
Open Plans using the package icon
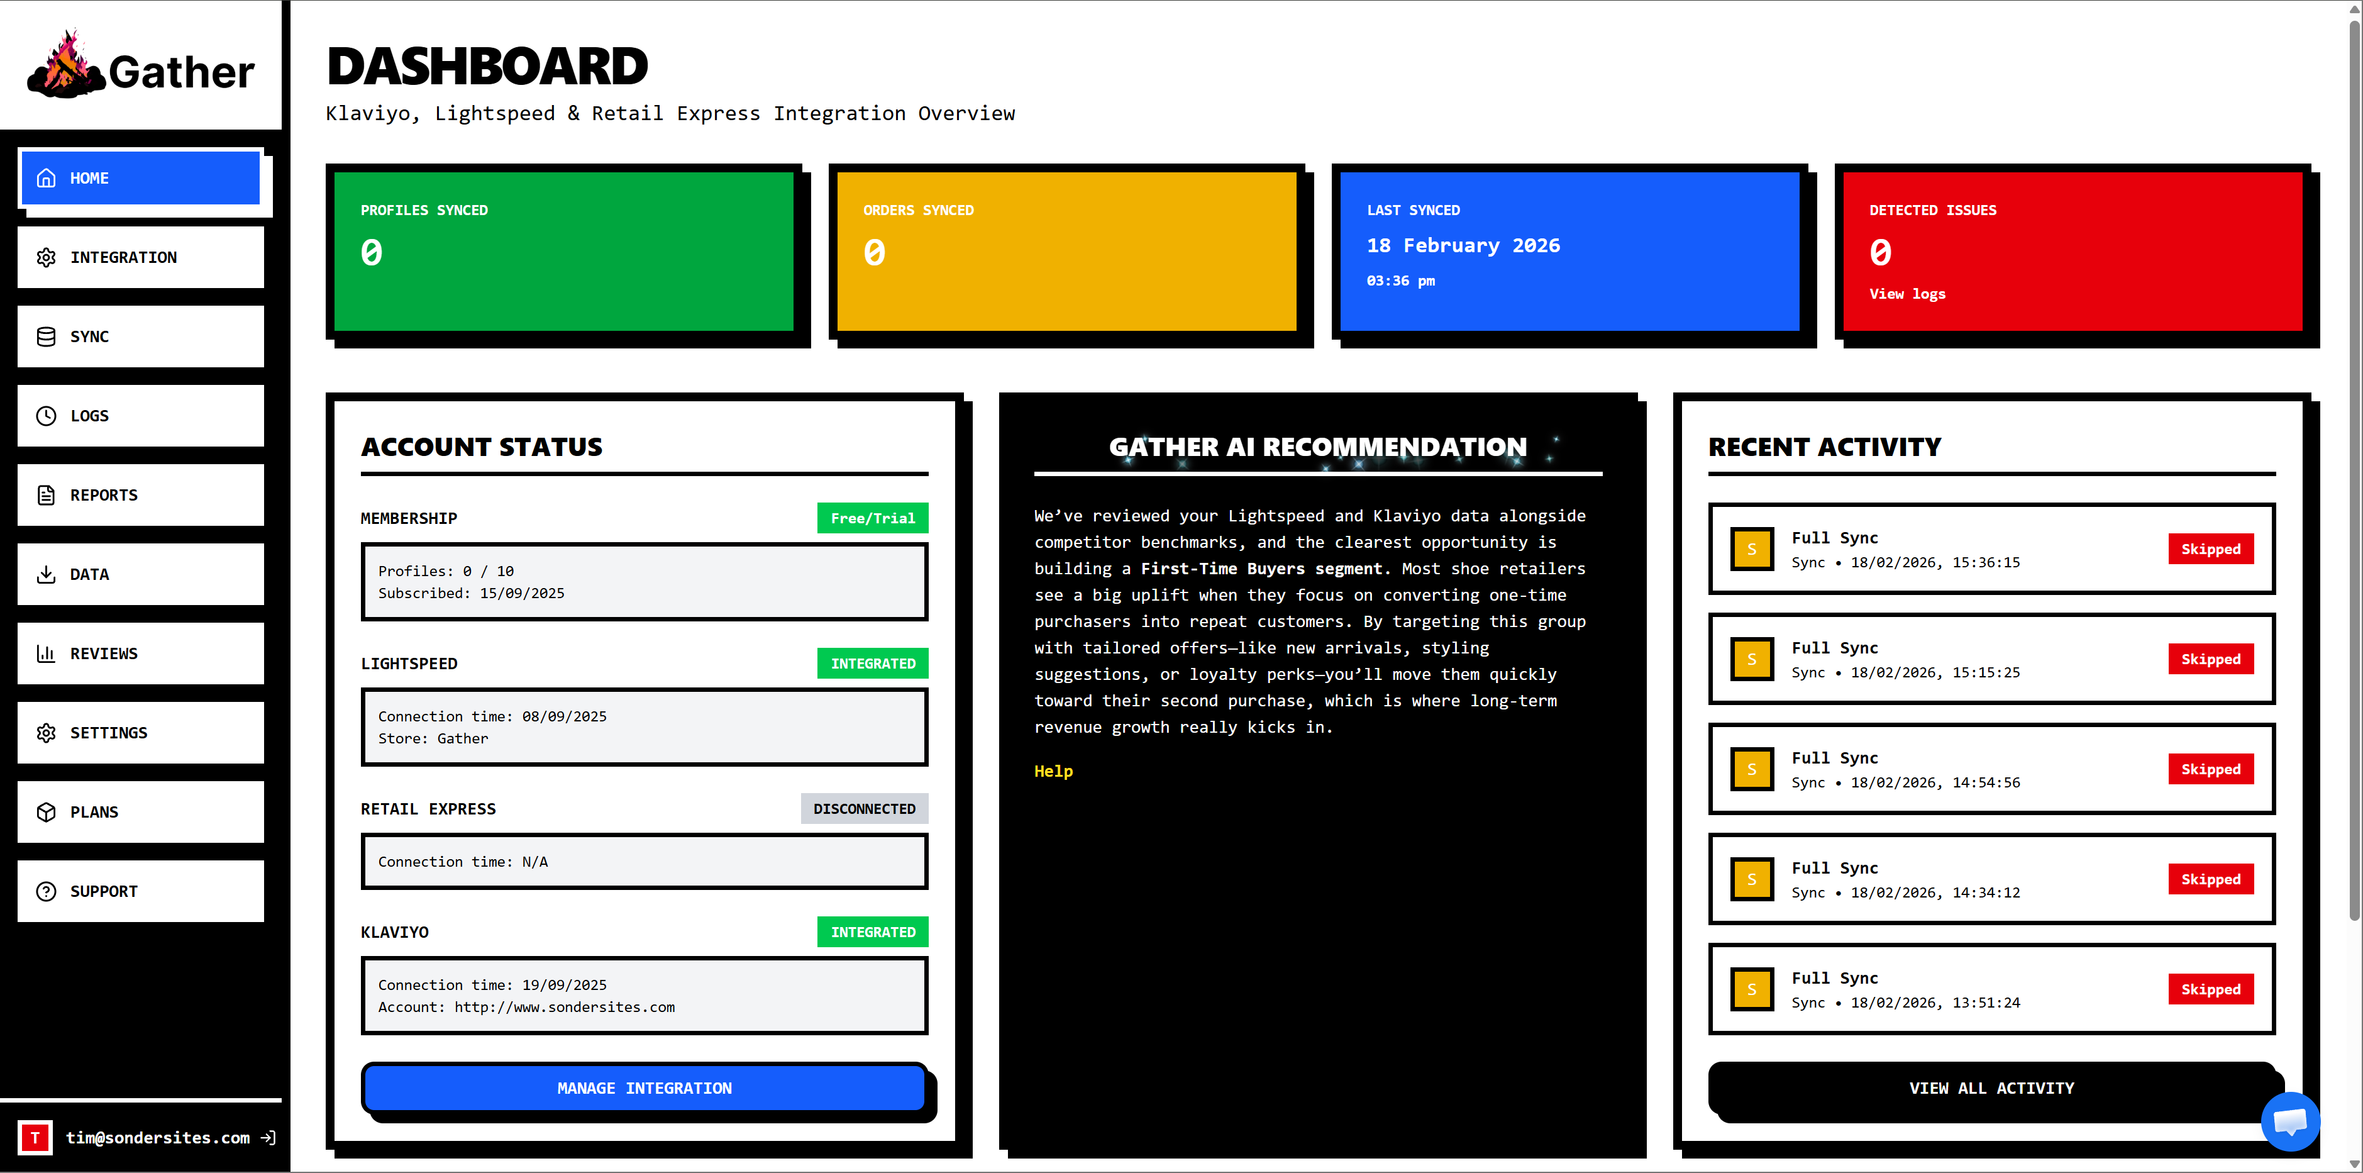46,811
